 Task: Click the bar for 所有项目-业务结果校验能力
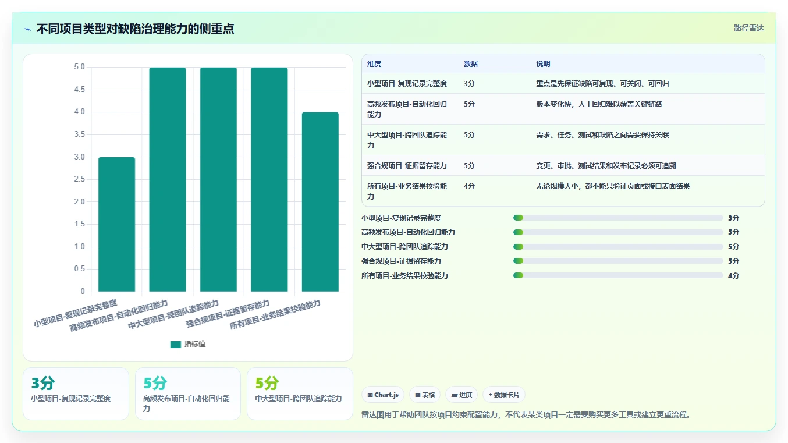point(320,202)
